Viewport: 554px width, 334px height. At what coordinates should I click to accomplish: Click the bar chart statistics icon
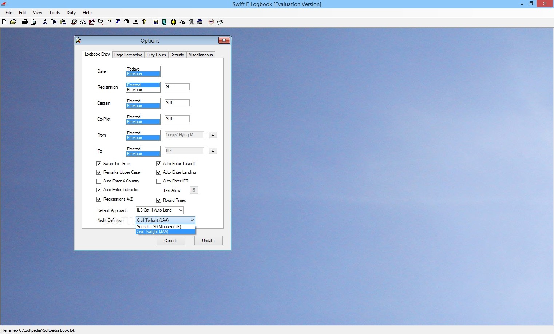155,22
